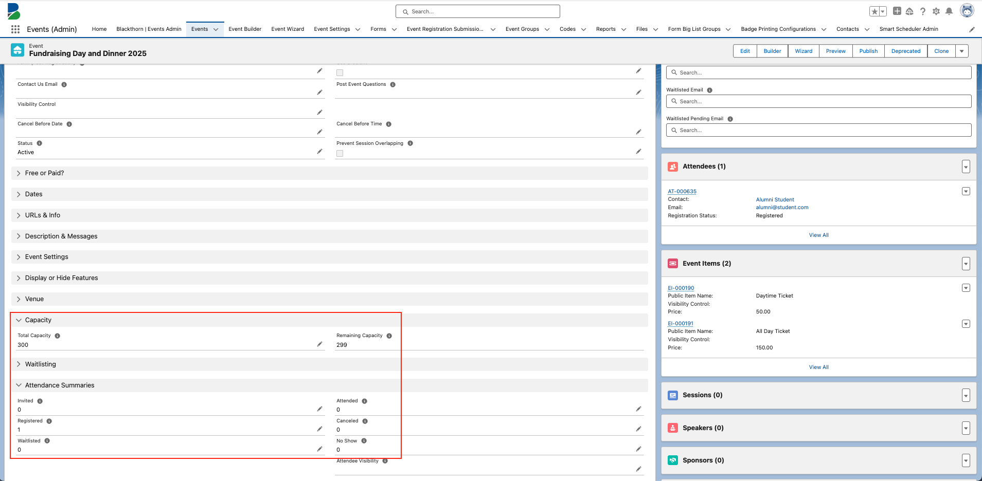Toggle the checkbox above Post Event Questions
The image size is (982, 481).
coord(340,72)
